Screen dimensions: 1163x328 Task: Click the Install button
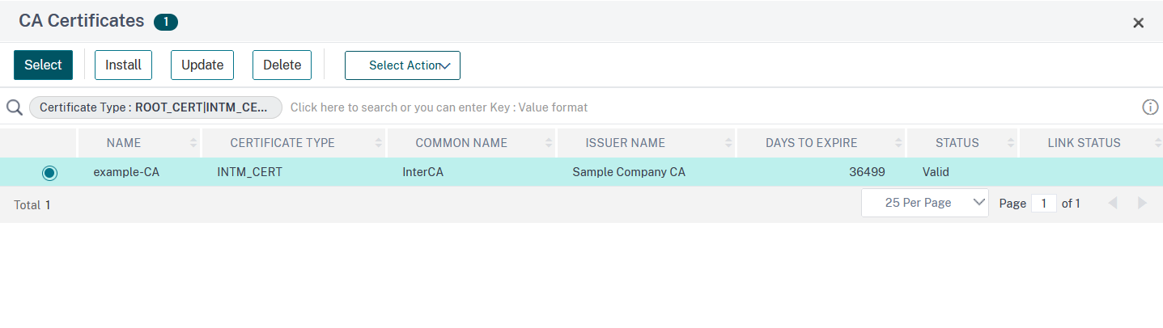[x=123, y=65]
